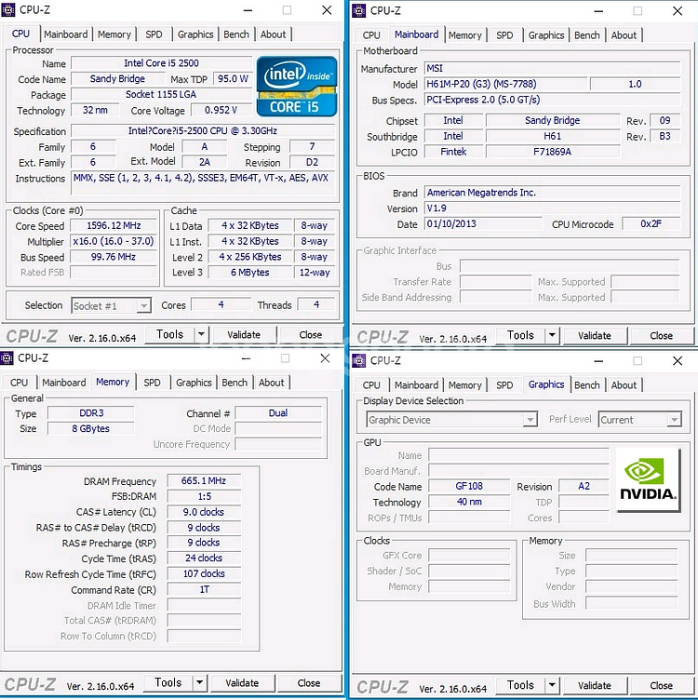Open the SPD tab in the Memory window

(x=152, y=383)
